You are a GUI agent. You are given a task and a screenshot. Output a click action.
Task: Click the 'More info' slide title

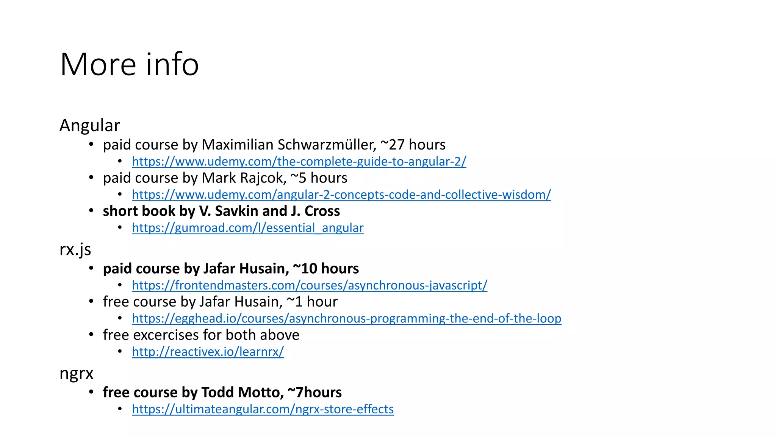pyautogui.click(x=129, y=64)
